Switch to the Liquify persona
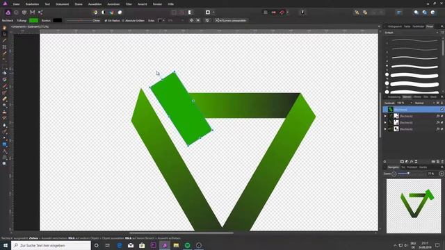 (16, 12)
